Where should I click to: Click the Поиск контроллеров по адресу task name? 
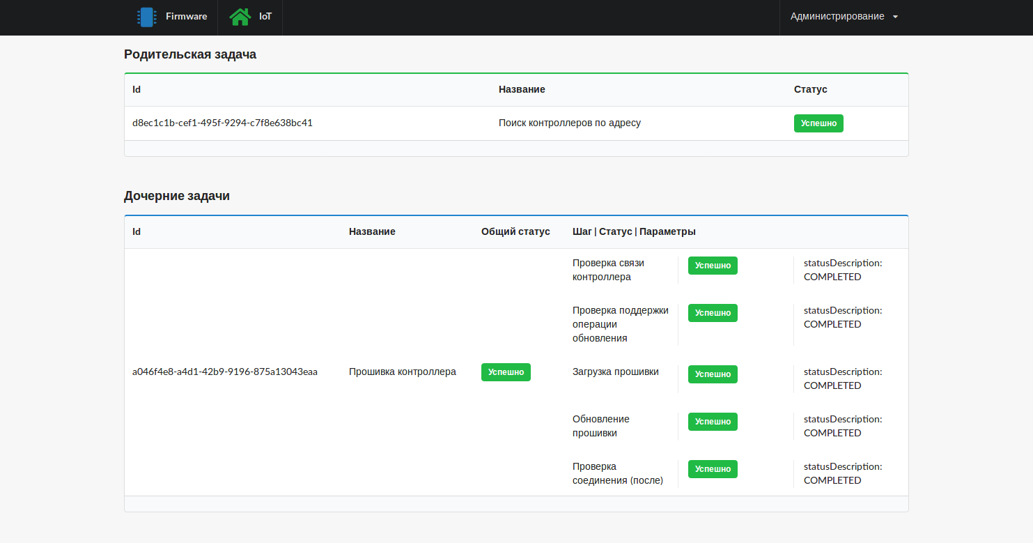(569, 123)
